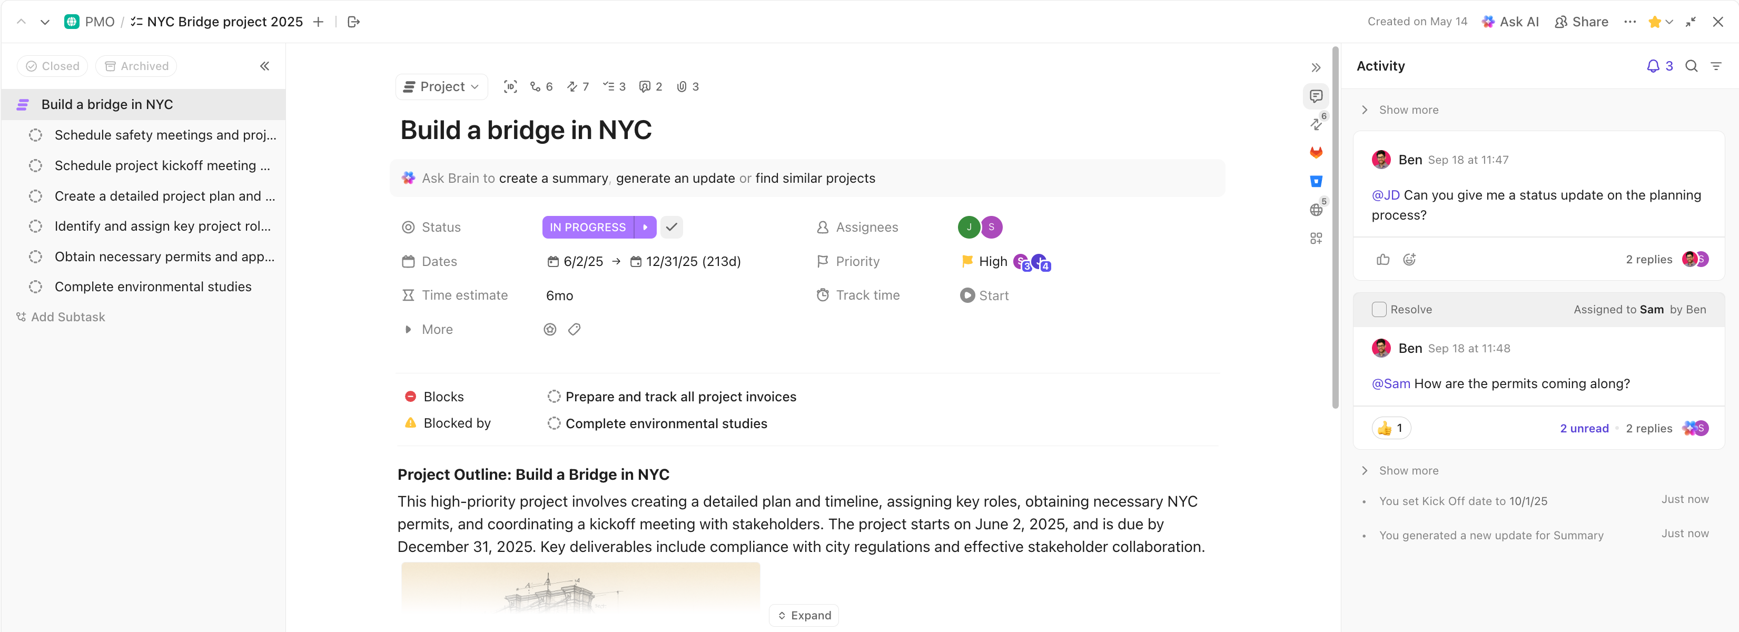Check off the Complete environmental studies subtask
Screen dimensions: 1739x632
coord(36,287)
